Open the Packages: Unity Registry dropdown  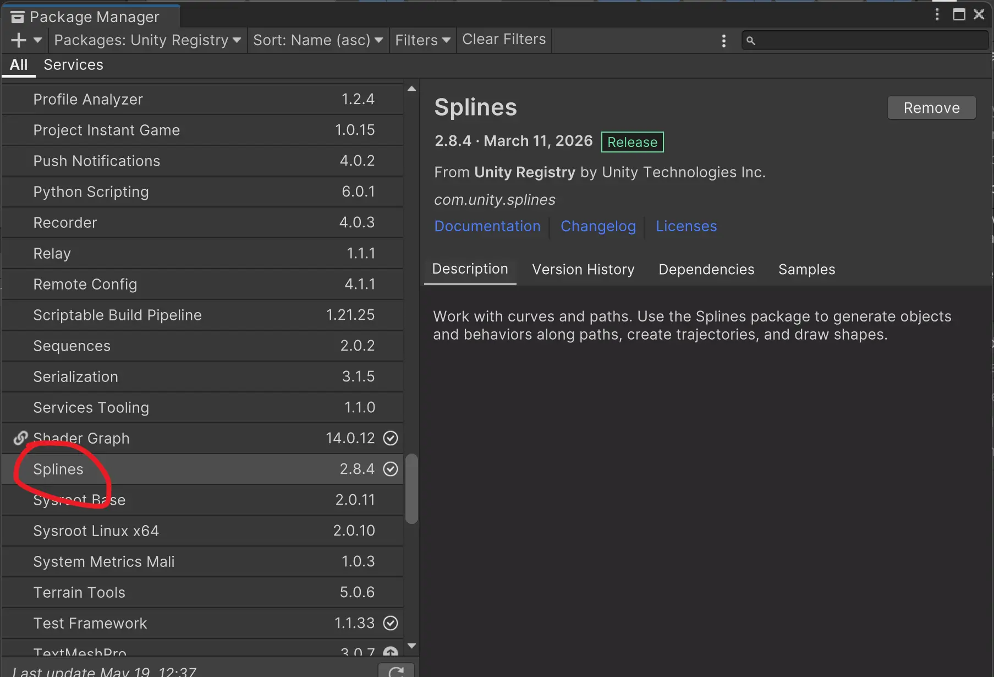pos(147,40)
